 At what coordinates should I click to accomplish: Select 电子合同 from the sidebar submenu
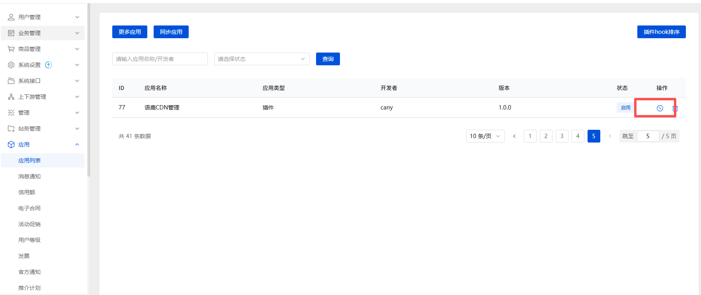coord(29,208)
